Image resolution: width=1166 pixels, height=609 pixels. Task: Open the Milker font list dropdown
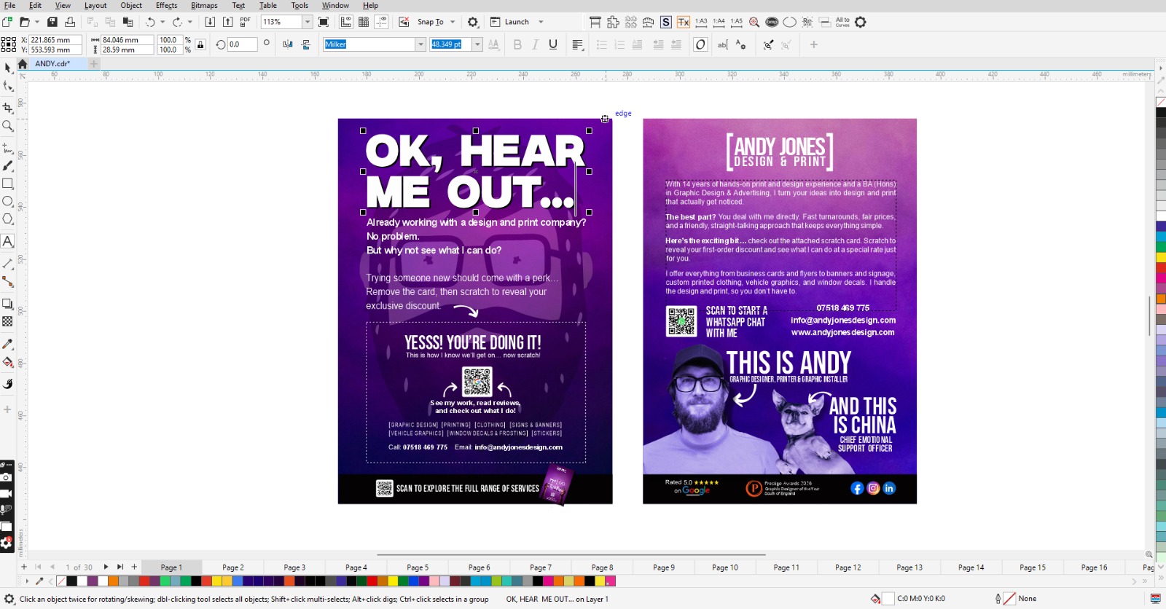pyautogui.click(x=420, y=44)
